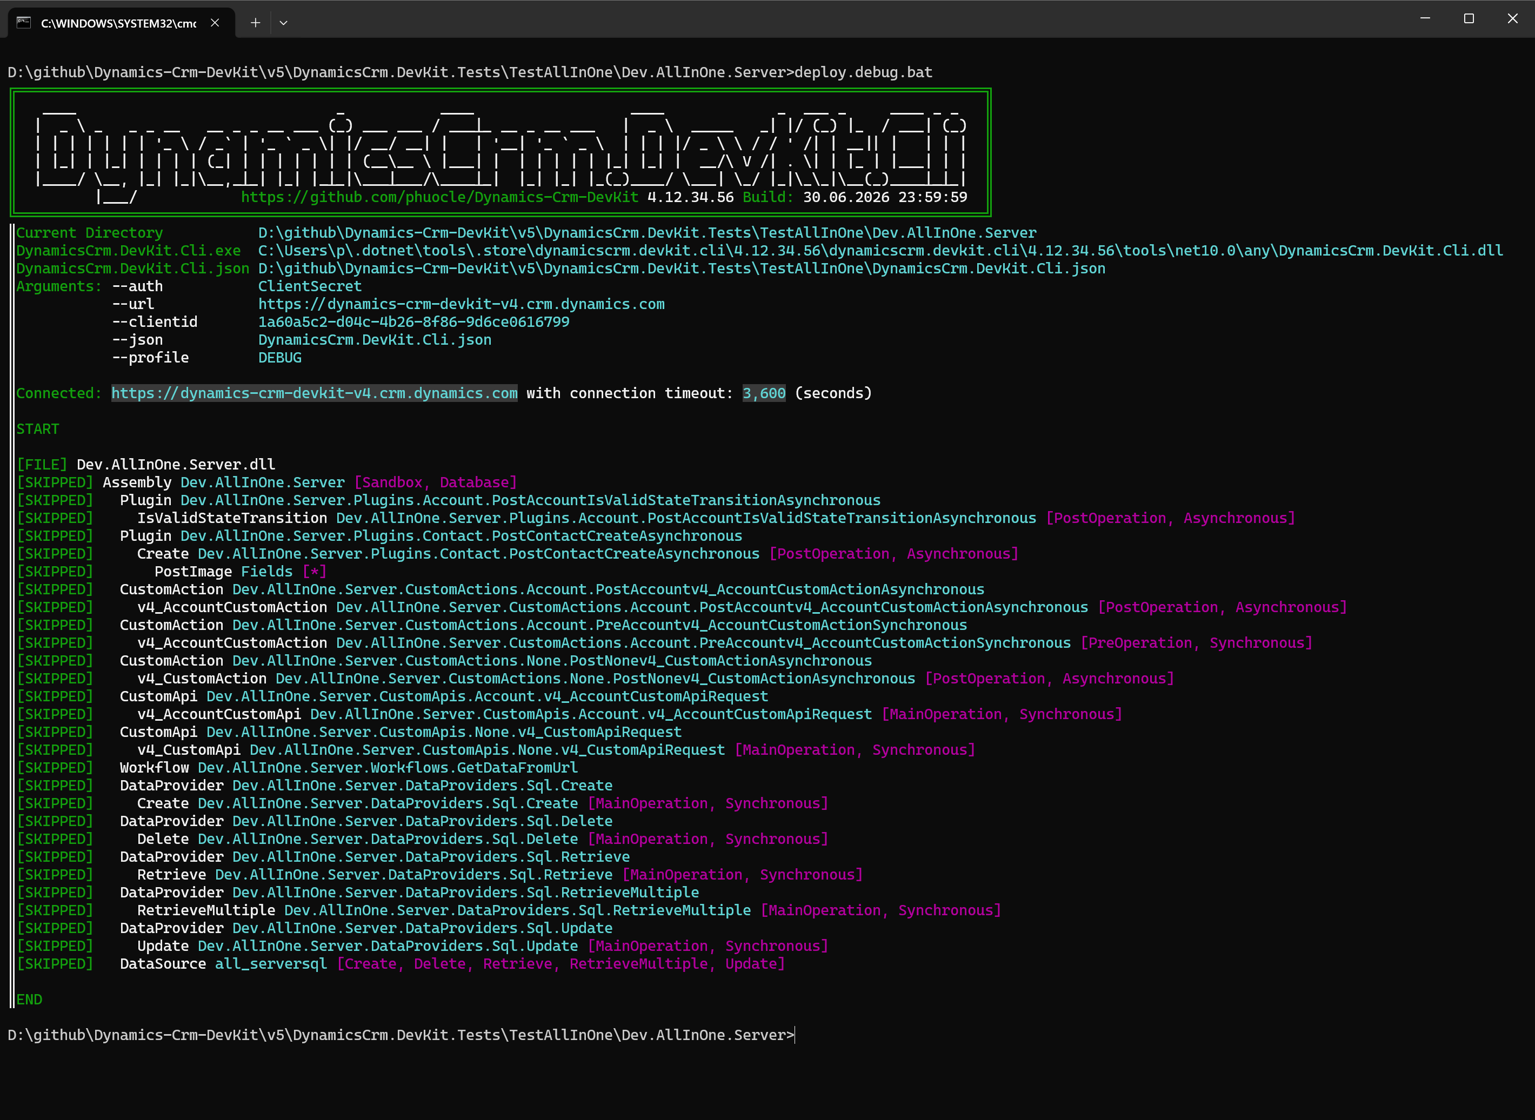Click DataProvider Sql.RetrieveMultiple class name
The image size is (1535, 1120).
click(x=465, y=893)
